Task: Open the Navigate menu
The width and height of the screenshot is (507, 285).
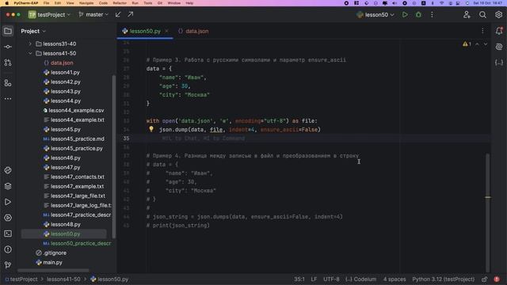Action: tap(86, 3)
